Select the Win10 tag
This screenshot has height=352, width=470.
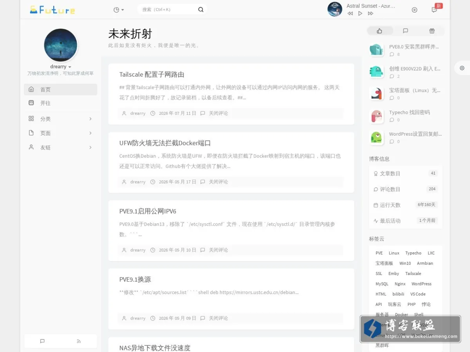[405, 264]
